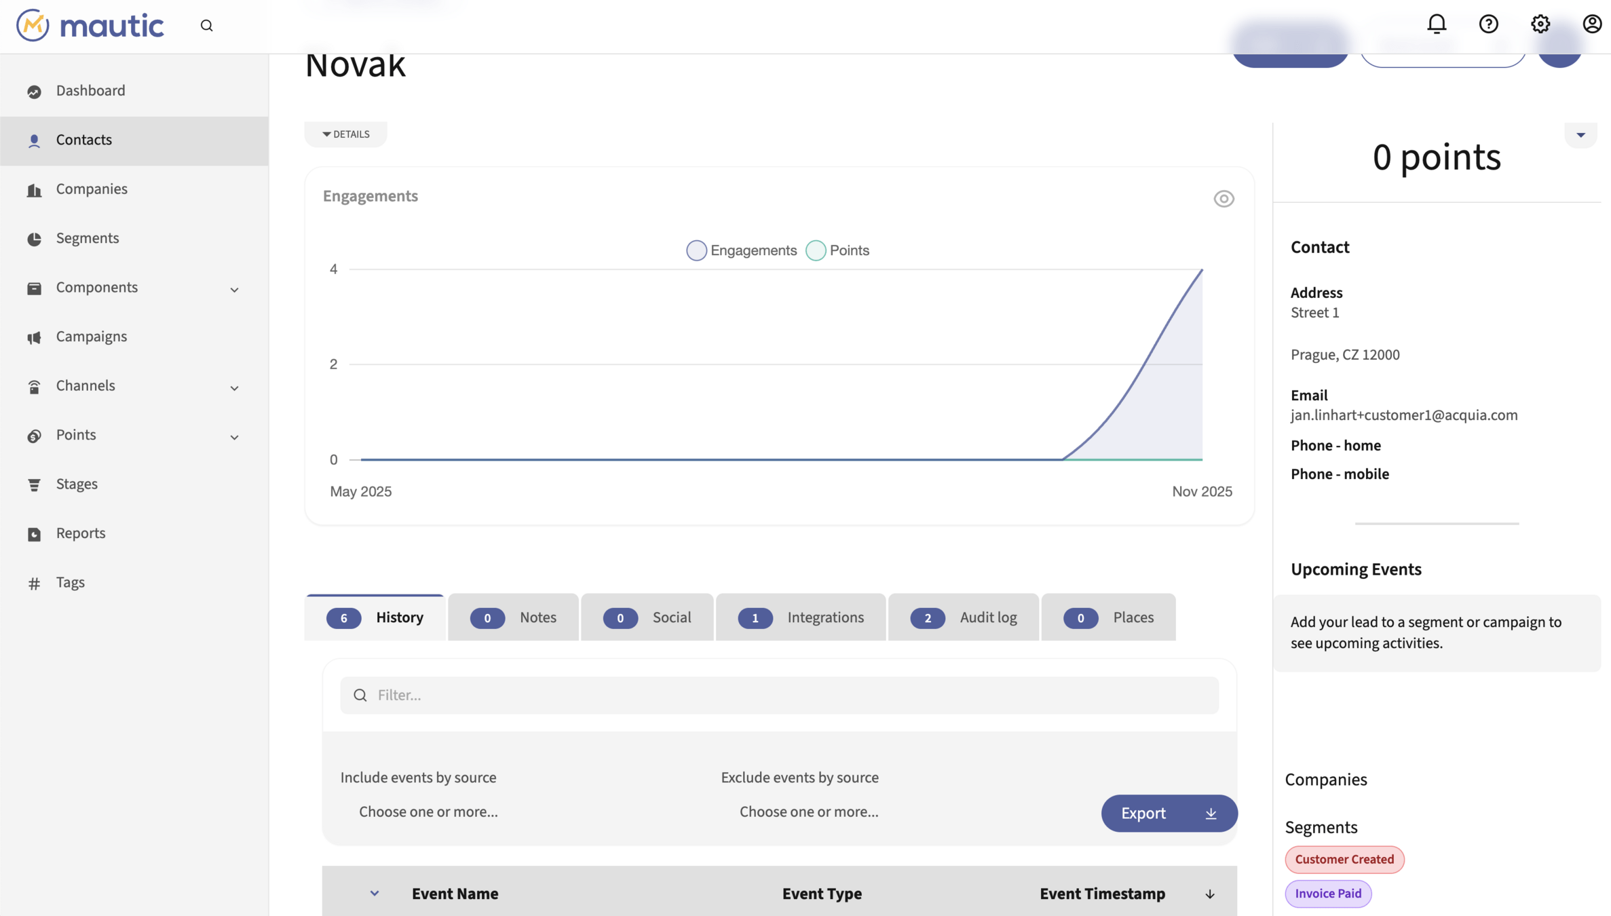Toggle Points series in chart legend
The width and height of the screenshot is (1611, 916).
pyautogui.click(x=837, y=250)
